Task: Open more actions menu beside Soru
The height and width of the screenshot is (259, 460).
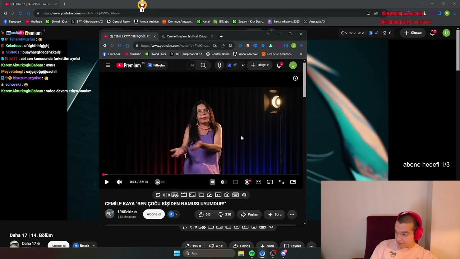Action: point(292,214)
